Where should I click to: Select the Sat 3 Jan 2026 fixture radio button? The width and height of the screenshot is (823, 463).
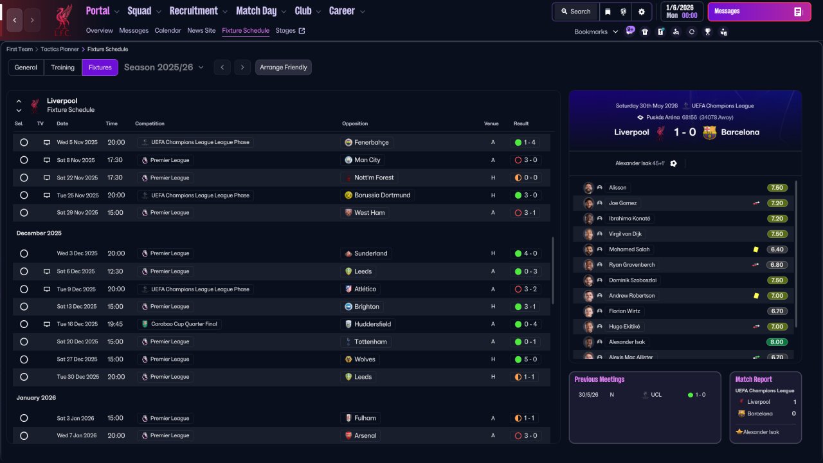tap(24, 418)
